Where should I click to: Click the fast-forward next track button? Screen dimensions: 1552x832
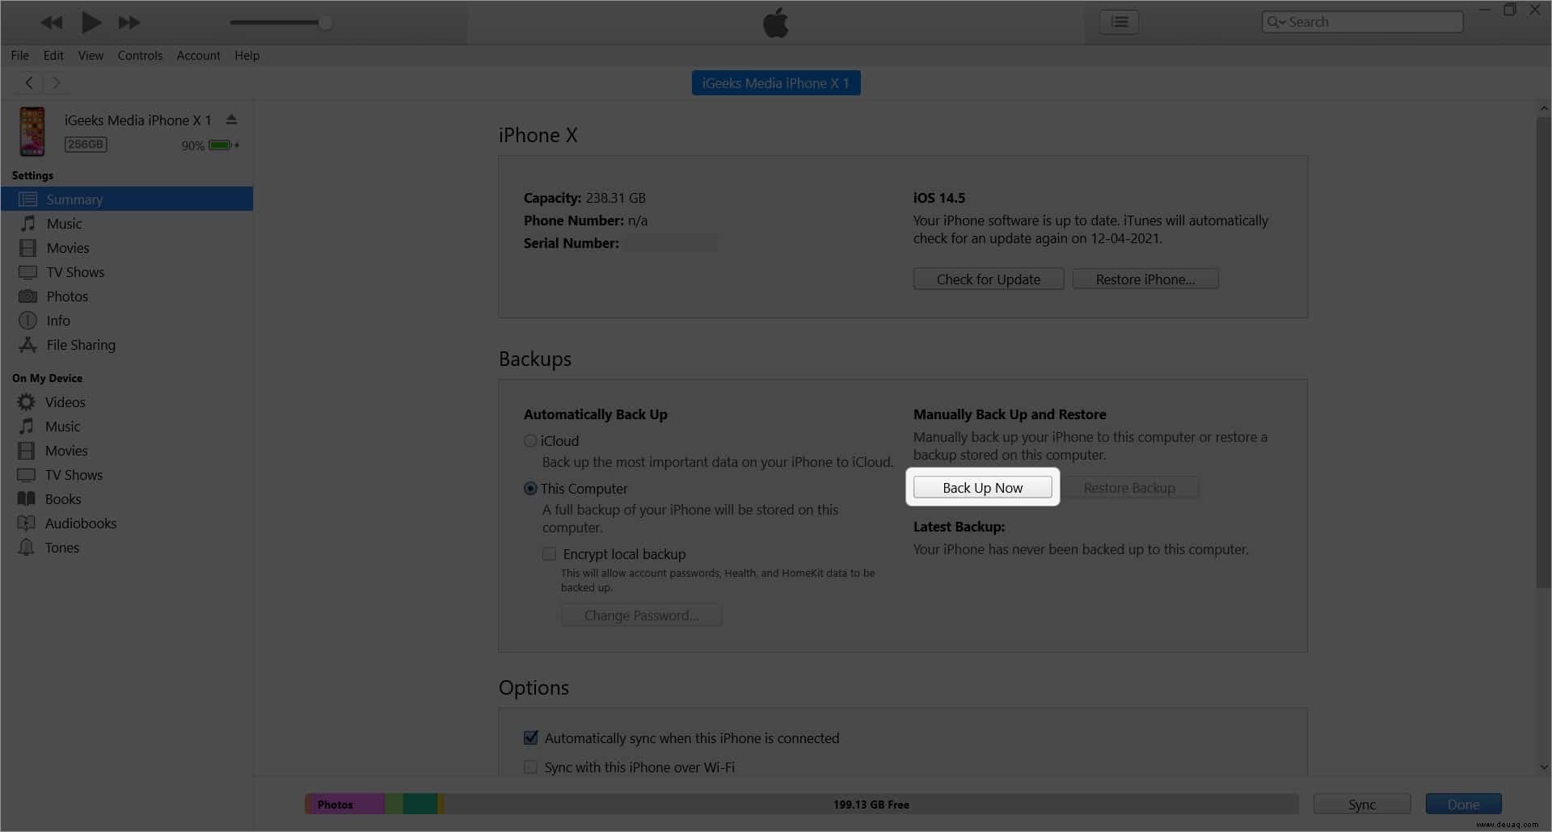[x=129, y=23]
